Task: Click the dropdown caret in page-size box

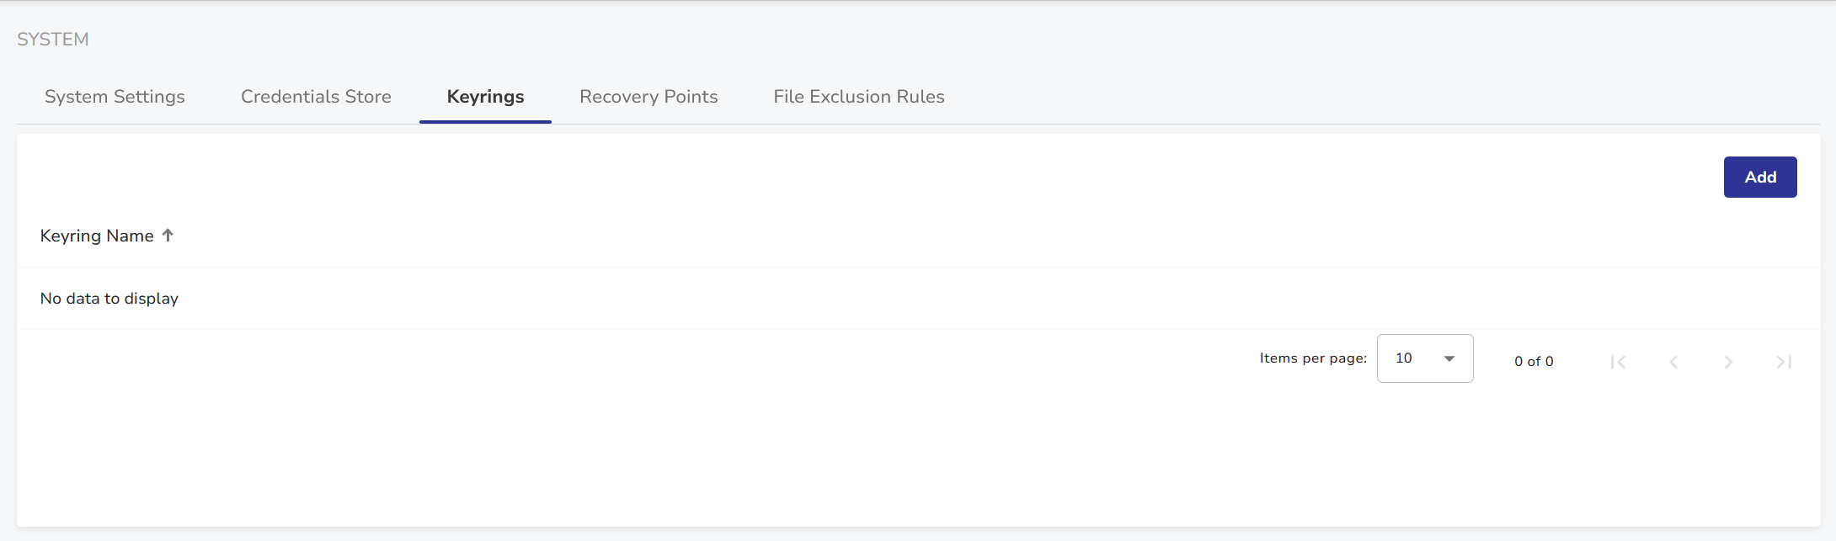Action: coord(1449,358)
